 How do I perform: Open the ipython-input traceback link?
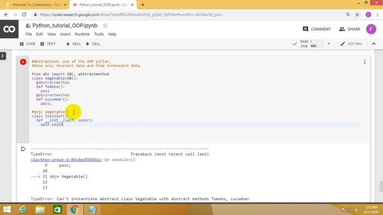pos(66,159)
